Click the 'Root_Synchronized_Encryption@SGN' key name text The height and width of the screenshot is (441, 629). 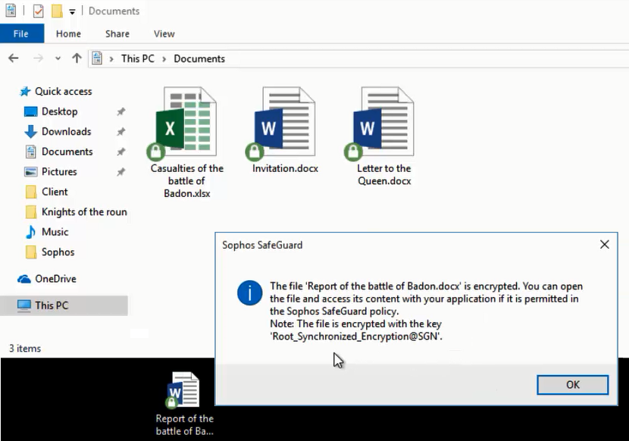pyautogui.click(x=356, y=336)
